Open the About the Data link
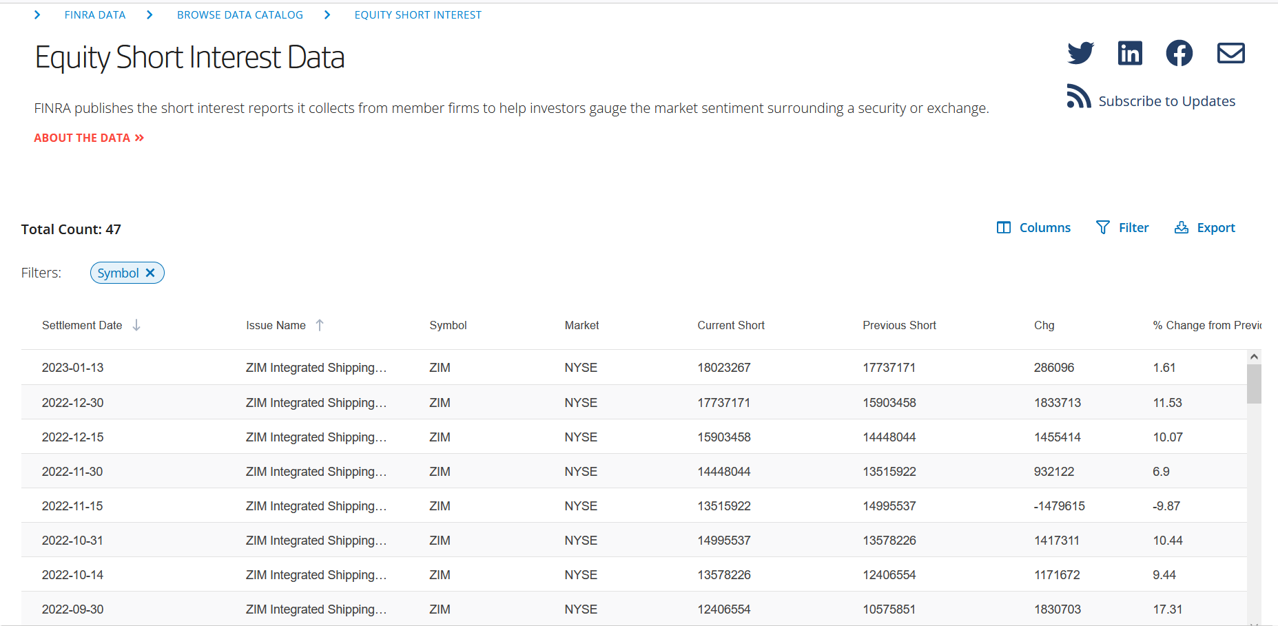The width and height of the screenshot is (1278, 626). point(89,138)
